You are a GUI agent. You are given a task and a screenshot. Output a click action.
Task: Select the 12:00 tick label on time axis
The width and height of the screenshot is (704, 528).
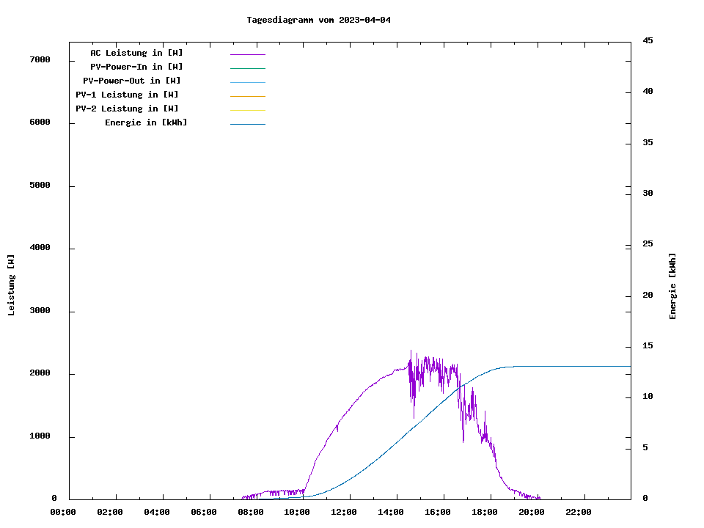(344, 512)
